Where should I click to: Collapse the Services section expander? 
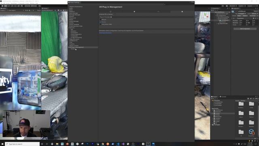[68, 28]
